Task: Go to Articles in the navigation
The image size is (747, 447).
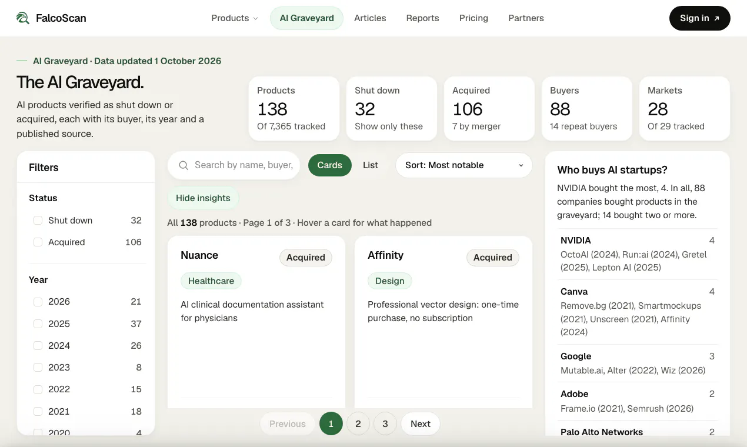Action: tap(370, 18)
